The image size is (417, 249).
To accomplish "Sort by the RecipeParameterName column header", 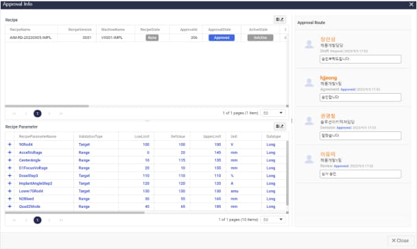I will point(38,136).
